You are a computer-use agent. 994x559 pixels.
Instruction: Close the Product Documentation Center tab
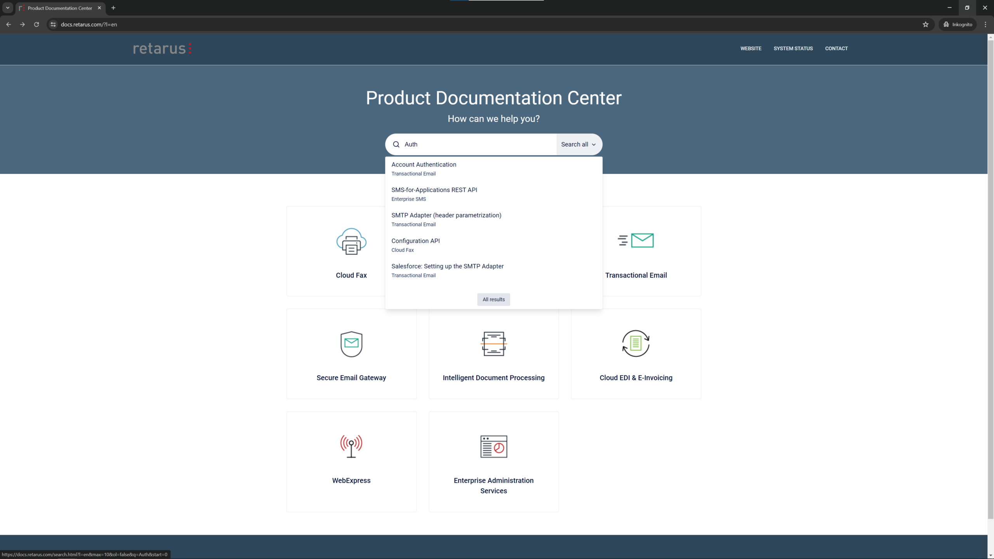coord(99,8)
